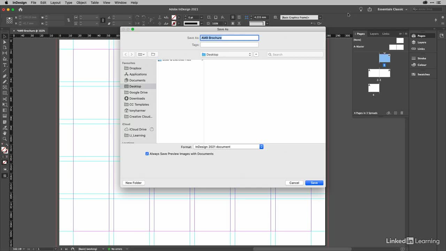The height and width of the screenshot is (251, 446).
Task: Select the Free Transform tool
Action: (5, 105)
